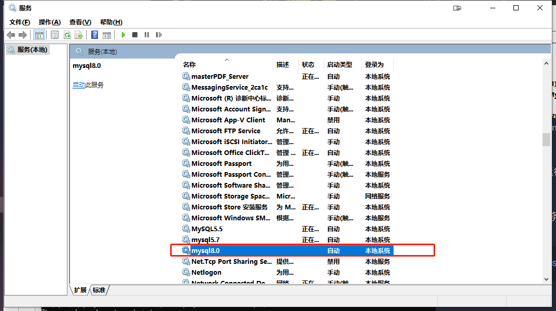Restart the service with the restart icon
The width and height of the screenshot is (556, 311).
point(159,35)
